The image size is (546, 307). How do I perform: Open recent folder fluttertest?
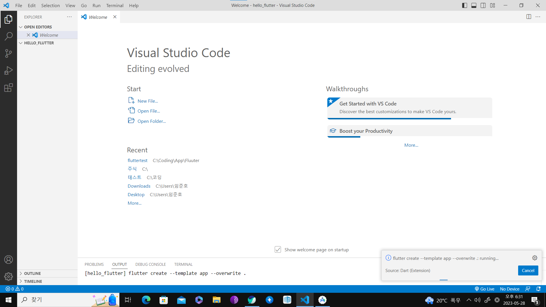pyautogui.click(x=138, y=161)
